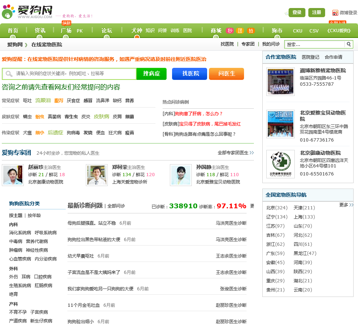Open doctor 孙国静 portrait photo

(181, 175)
